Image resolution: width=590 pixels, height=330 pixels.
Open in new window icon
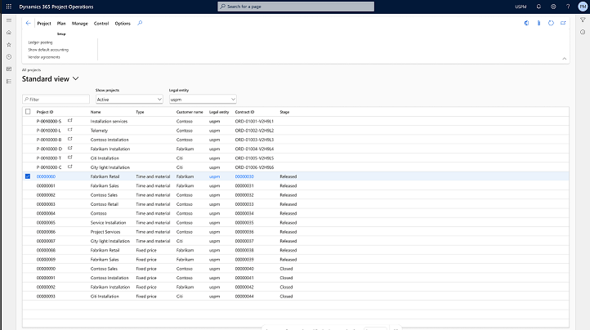click(x=563, y=23)
